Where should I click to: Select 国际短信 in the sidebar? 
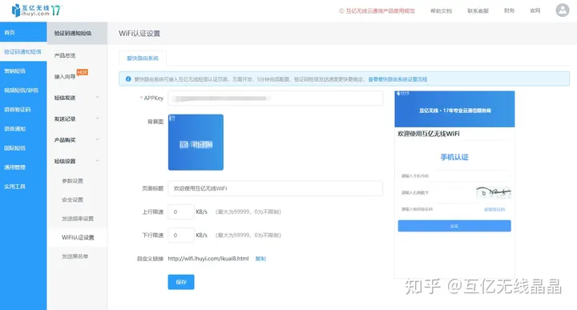(23, 148)
